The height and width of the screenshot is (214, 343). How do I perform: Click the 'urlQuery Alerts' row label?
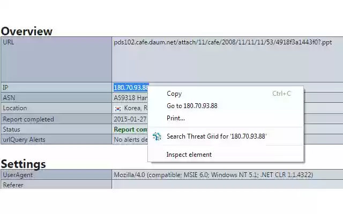point(24,140)
